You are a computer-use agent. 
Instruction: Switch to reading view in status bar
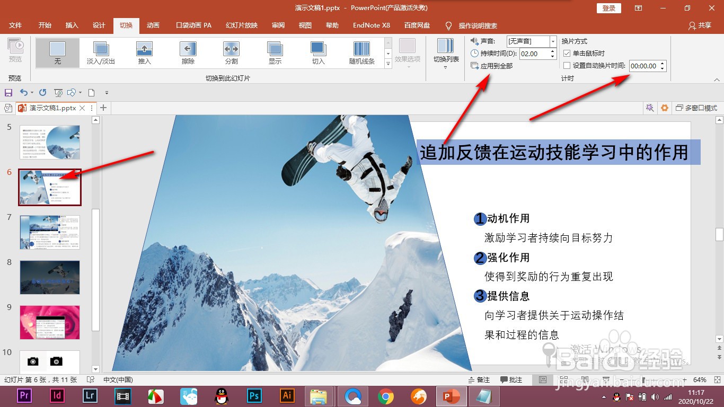(584, 380)
